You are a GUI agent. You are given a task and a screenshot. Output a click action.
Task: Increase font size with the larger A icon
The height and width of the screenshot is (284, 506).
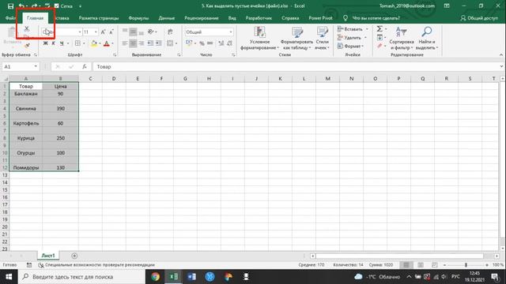(x=103, y=32)
